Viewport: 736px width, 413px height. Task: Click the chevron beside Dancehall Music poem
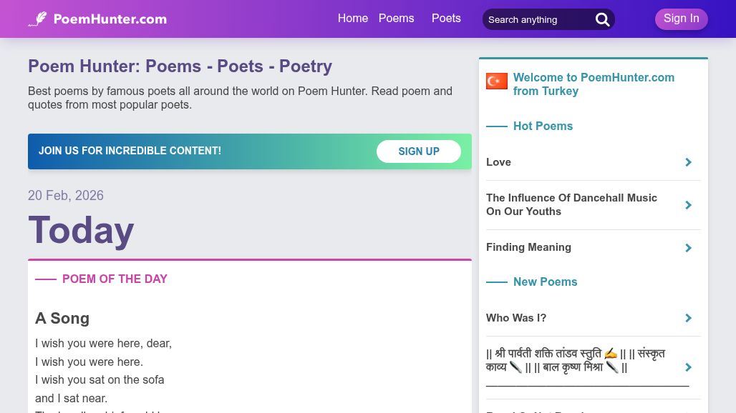click(x=688, y=205)
